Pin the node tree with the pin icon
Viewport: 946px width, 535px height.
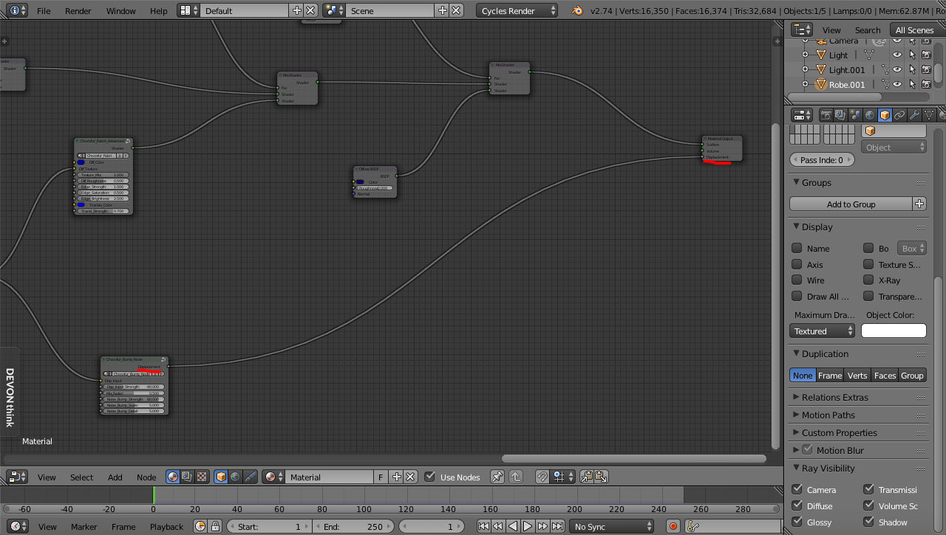point(497,477)
